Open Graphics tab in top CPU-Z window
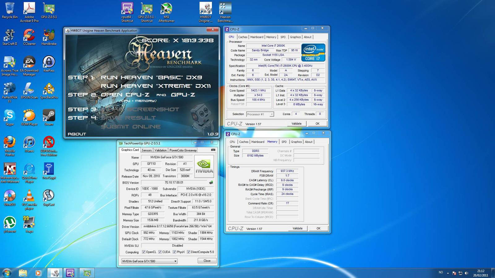The image size is (495, 278). 295,37
